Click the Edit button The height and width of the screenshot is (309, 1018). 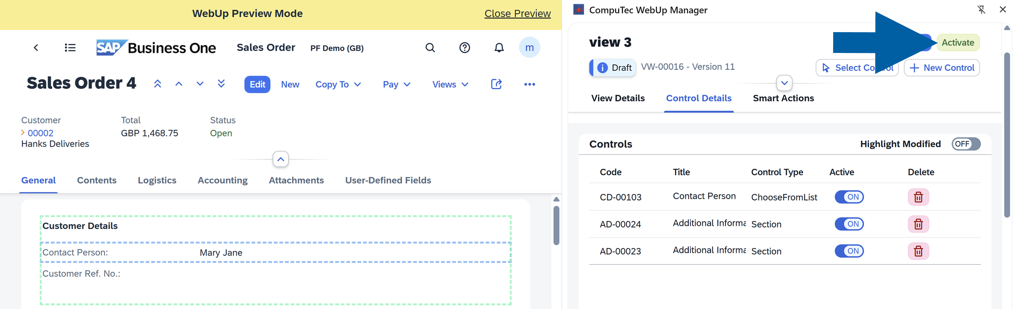[257, 84]
